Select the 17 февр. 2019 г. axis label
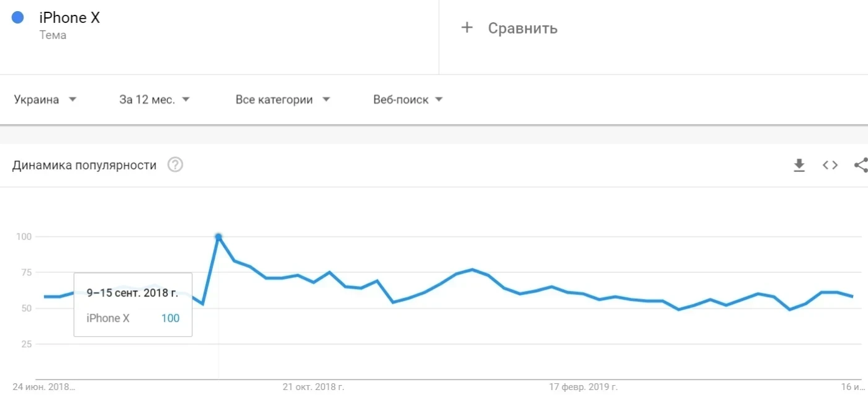The width and height of the screenshot is (868, 395). 583,387
